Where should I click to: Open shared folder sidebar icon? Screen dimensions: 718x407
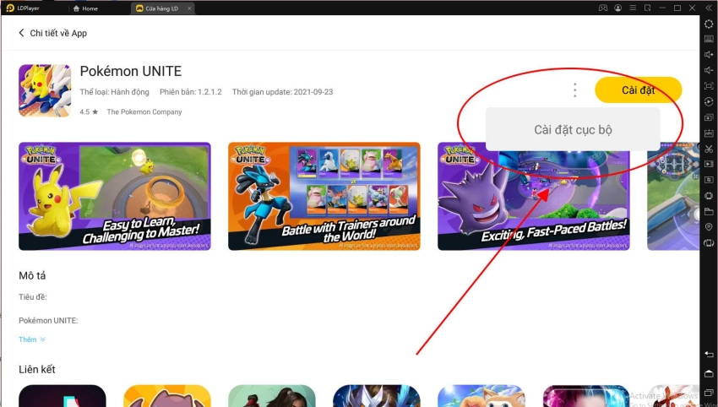tap(709, 211)
